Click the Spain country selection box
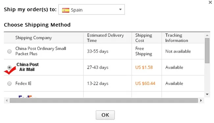214x123 pixels. (92, 10)
